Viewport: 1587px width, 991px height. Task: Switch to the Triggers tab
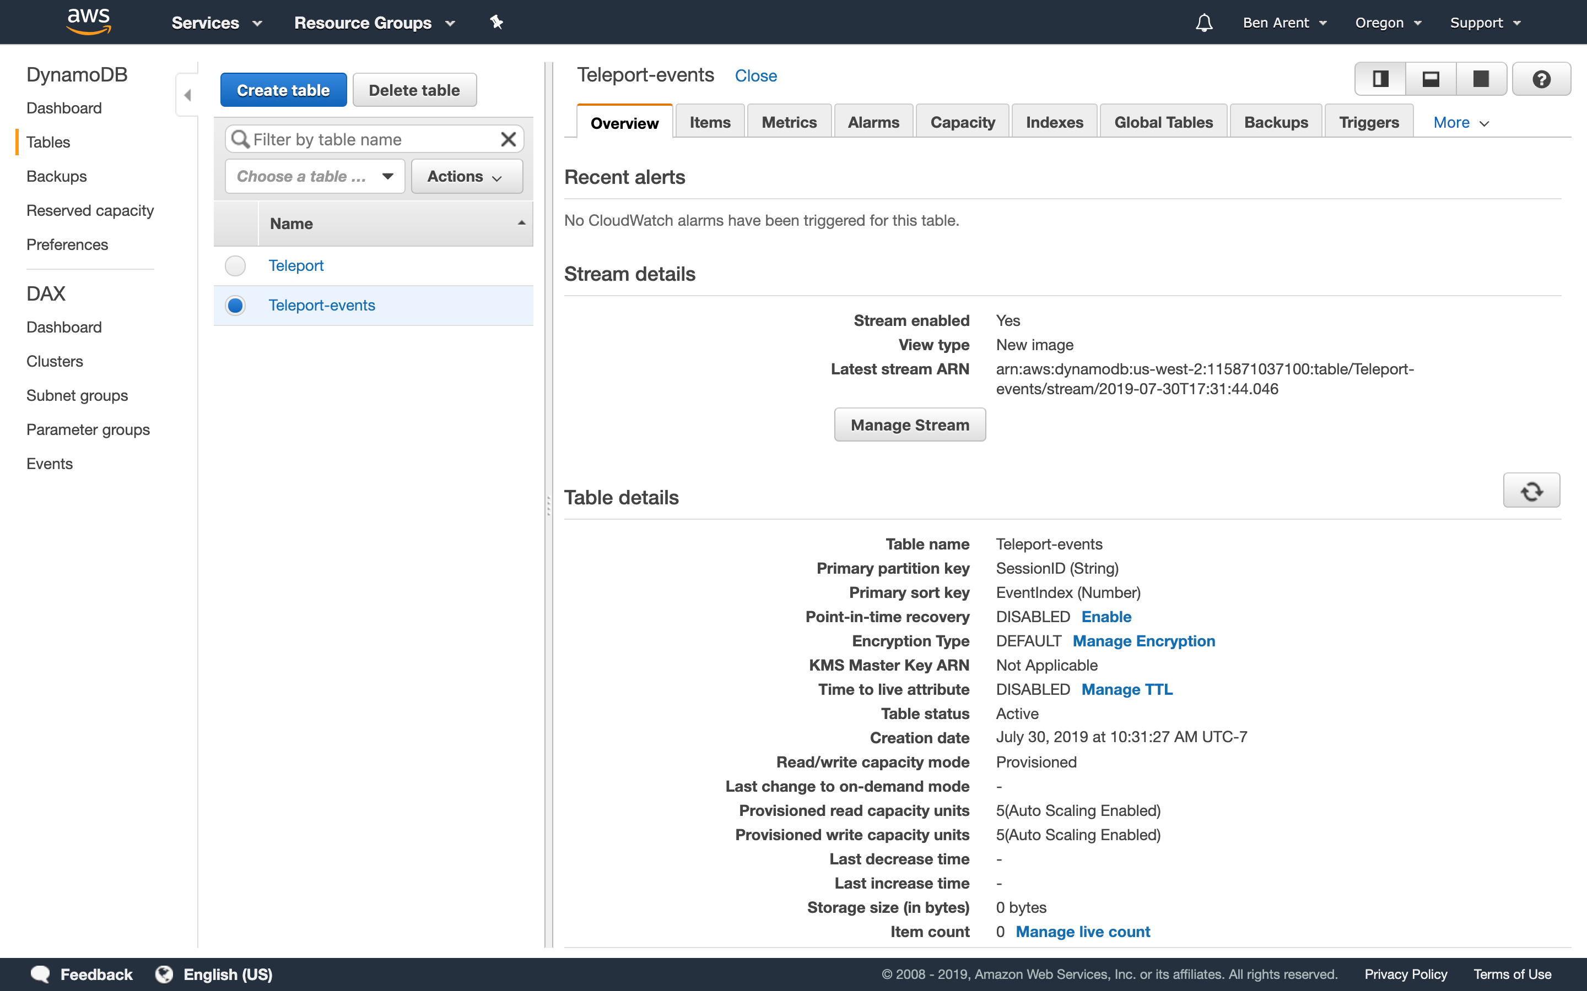[1369, 122]
